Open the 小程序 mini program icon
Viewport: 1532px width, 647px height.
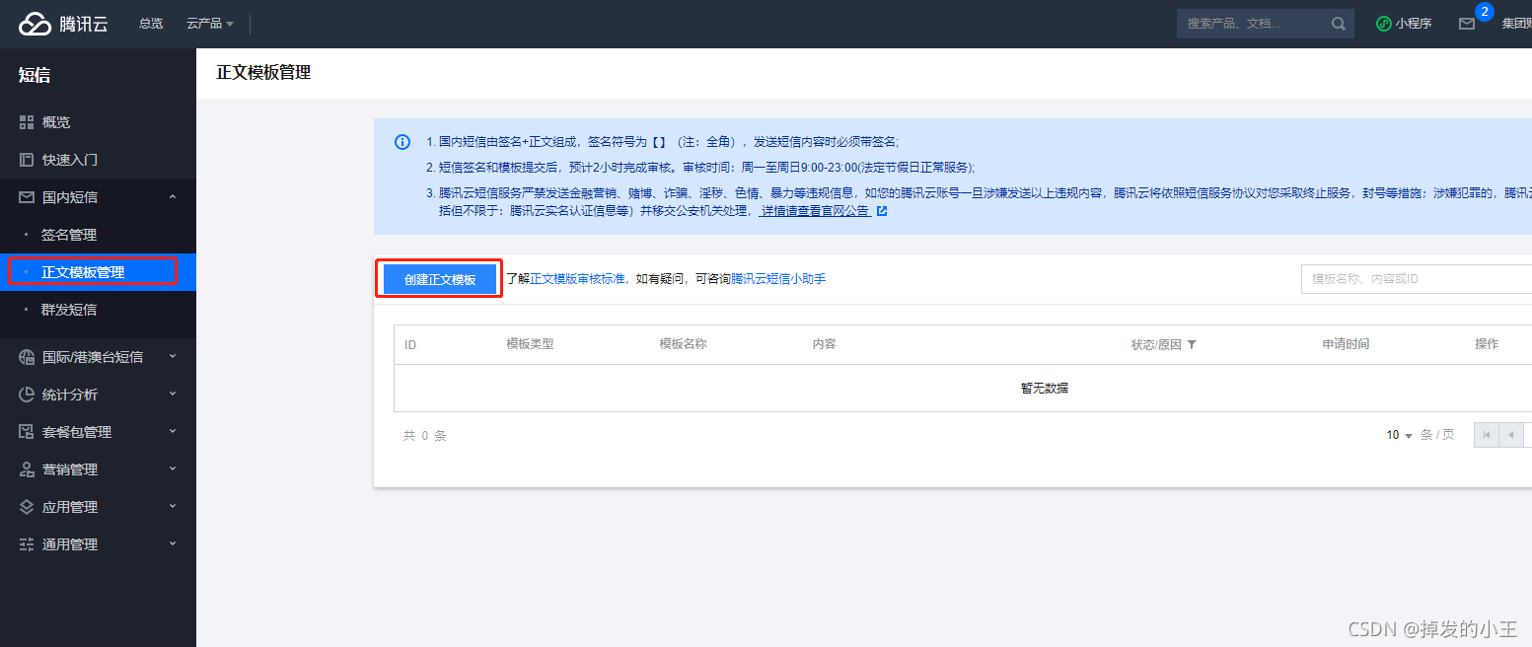1384,24
